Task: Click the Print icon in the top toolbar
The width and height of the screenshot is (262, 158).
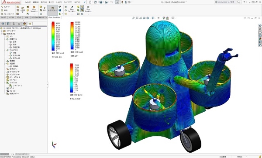Action: point(106,2)
